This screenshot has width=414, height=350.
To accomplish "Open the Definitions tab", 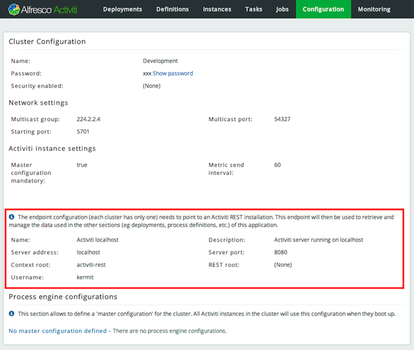I will (x=172, y=9).
